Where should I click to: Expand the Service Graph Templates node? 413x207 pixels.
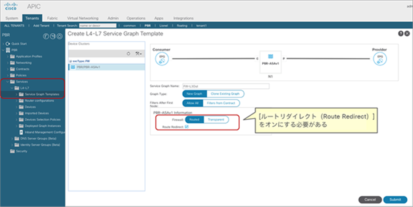coord(16,94)
